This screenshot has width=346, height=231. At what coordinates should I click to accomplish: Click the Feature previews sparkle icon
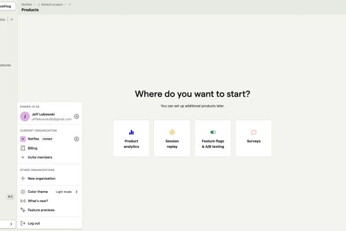pyautogui.click(x=22, y=210)
